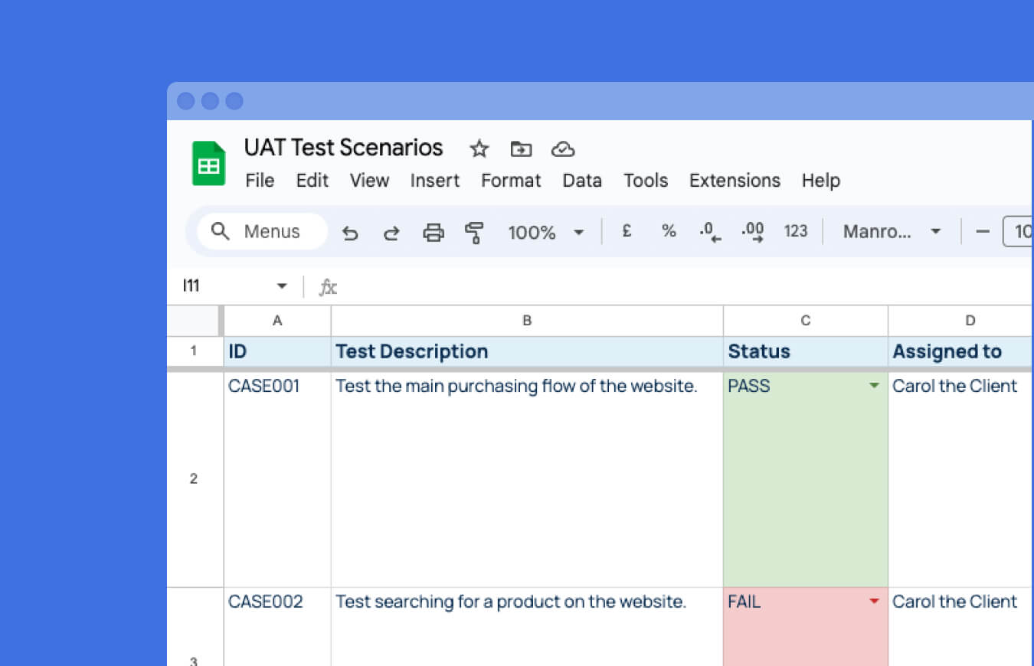
Task: Check the document cloud save status
Action: (x=563, y=149)
